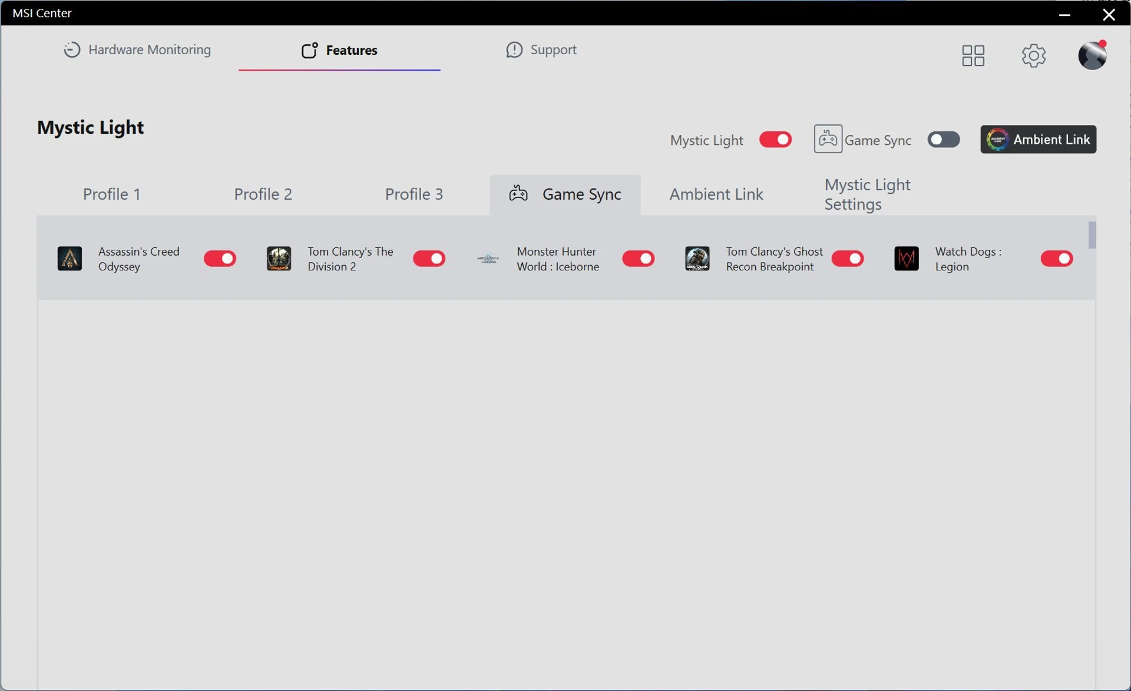
Task: Click the Assassin's Creed Odyssey game icon
Action: [x=70, y=259]
